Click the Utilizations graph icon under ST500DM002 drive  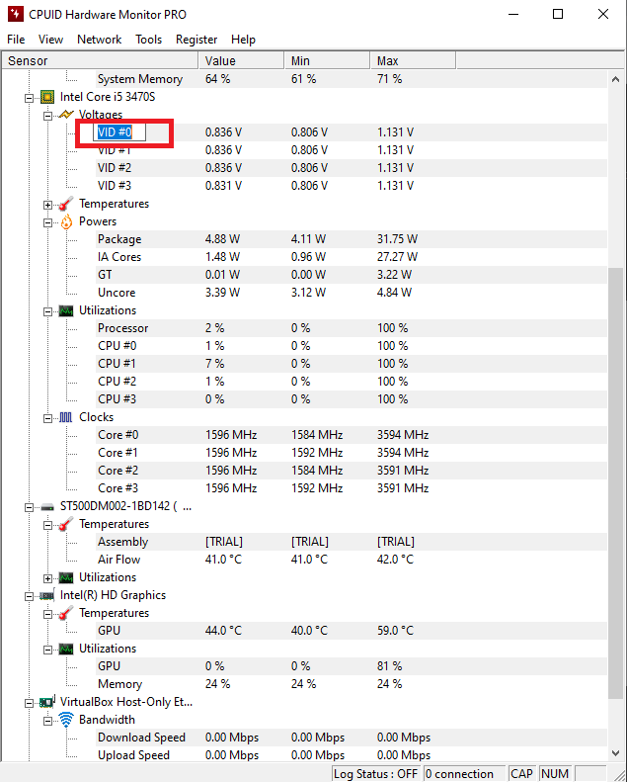pos(66,577)
